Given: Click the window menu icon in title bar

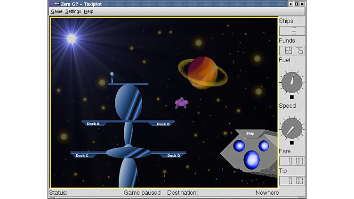Looking at the screenshot, I should click(52, 4).
